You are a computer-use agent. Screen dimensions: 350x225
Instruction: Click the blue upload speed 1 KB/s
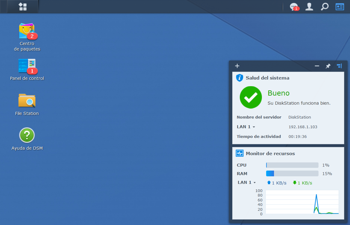pos(276,183)
